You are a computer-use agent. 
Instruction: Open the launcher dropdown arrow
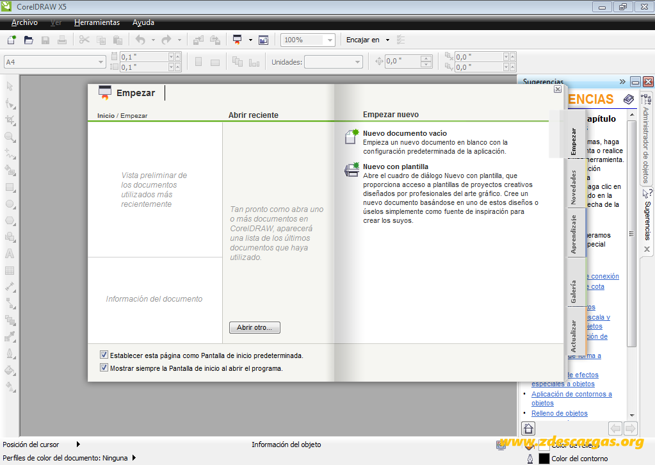[x=250, y=40]
